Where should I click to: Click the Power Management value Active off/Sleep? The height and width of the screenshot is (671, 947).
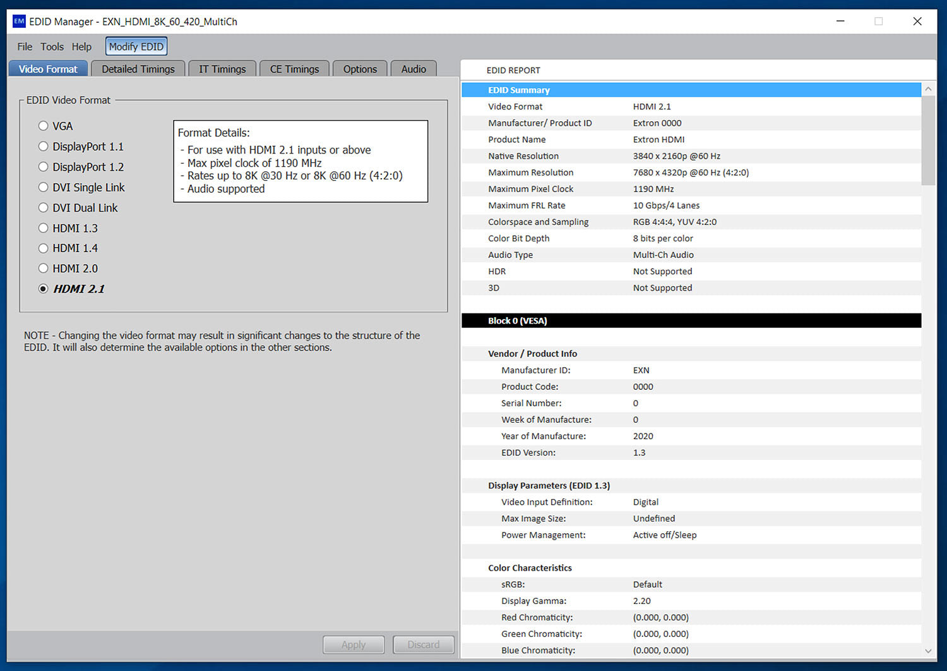665,535
